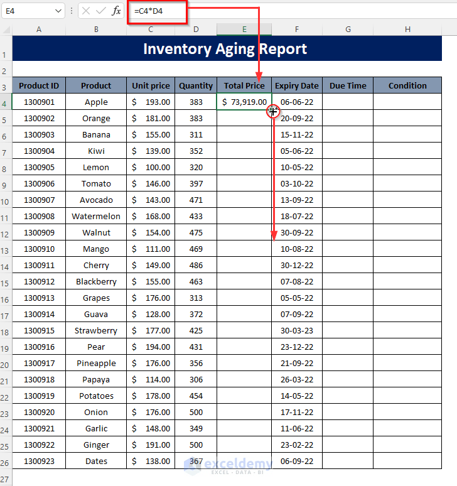Select column E header
This screenshot has width=457, height=486.
[244, 30]
